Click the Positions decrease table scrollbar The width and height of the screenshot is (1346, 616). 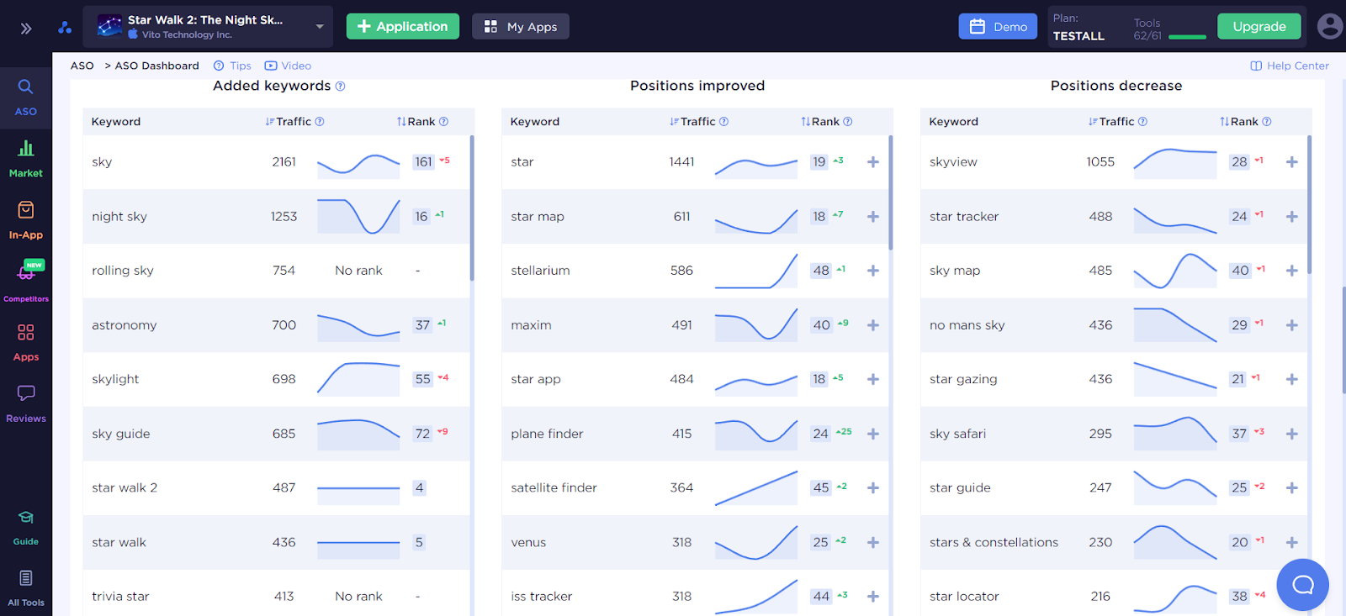pyautogui.click(x=1310, y=204)
